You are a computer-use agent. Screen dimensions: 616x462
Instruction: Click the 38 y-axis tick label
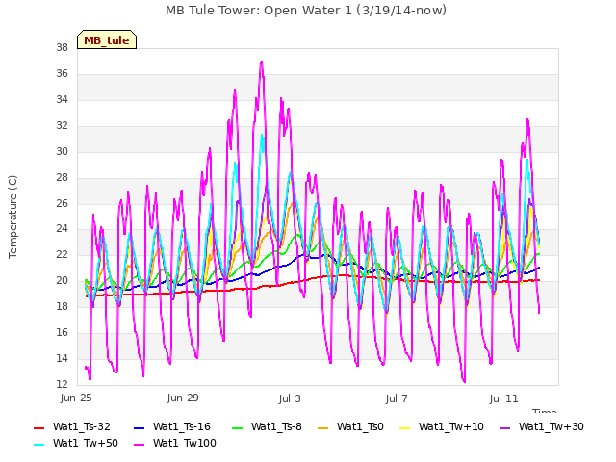point(62,48)
